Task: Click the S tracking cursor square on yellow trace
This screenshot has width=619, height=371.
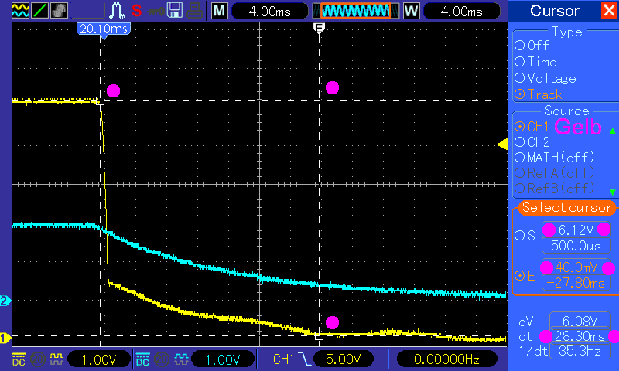Action: click(x=101, y=101)
